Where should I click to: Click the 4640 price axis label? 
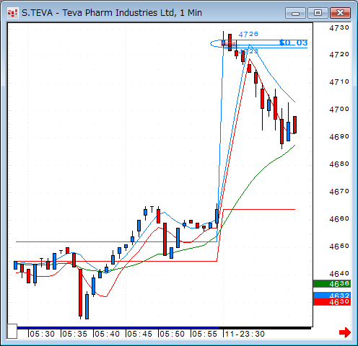click(339, 274)
